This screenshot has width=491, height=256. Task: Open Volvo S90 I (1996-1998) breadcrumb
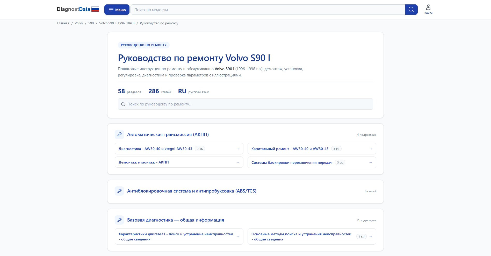(x=117, y=23)
